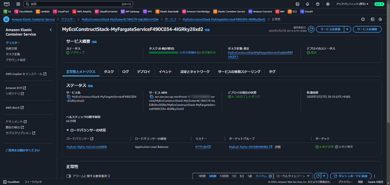Switch to the ログ tab
Screen dimensions: 390x185
click(x=125, y=72)
